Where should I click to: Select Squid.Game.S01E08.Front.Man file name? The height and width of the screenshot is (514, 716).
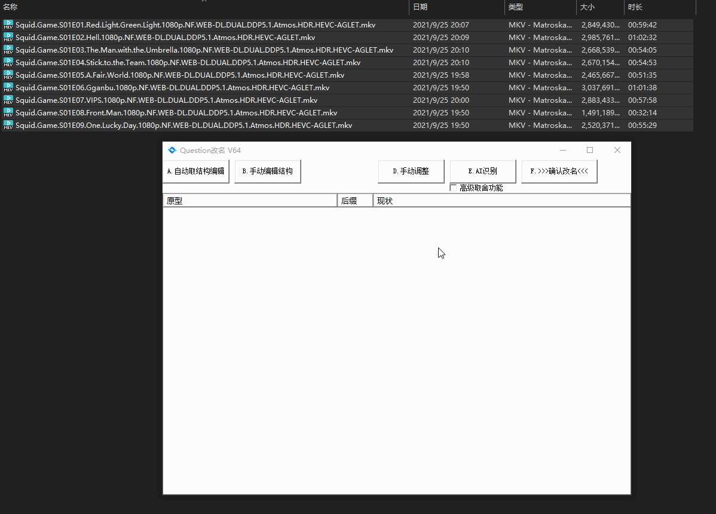tap(176, 113)
